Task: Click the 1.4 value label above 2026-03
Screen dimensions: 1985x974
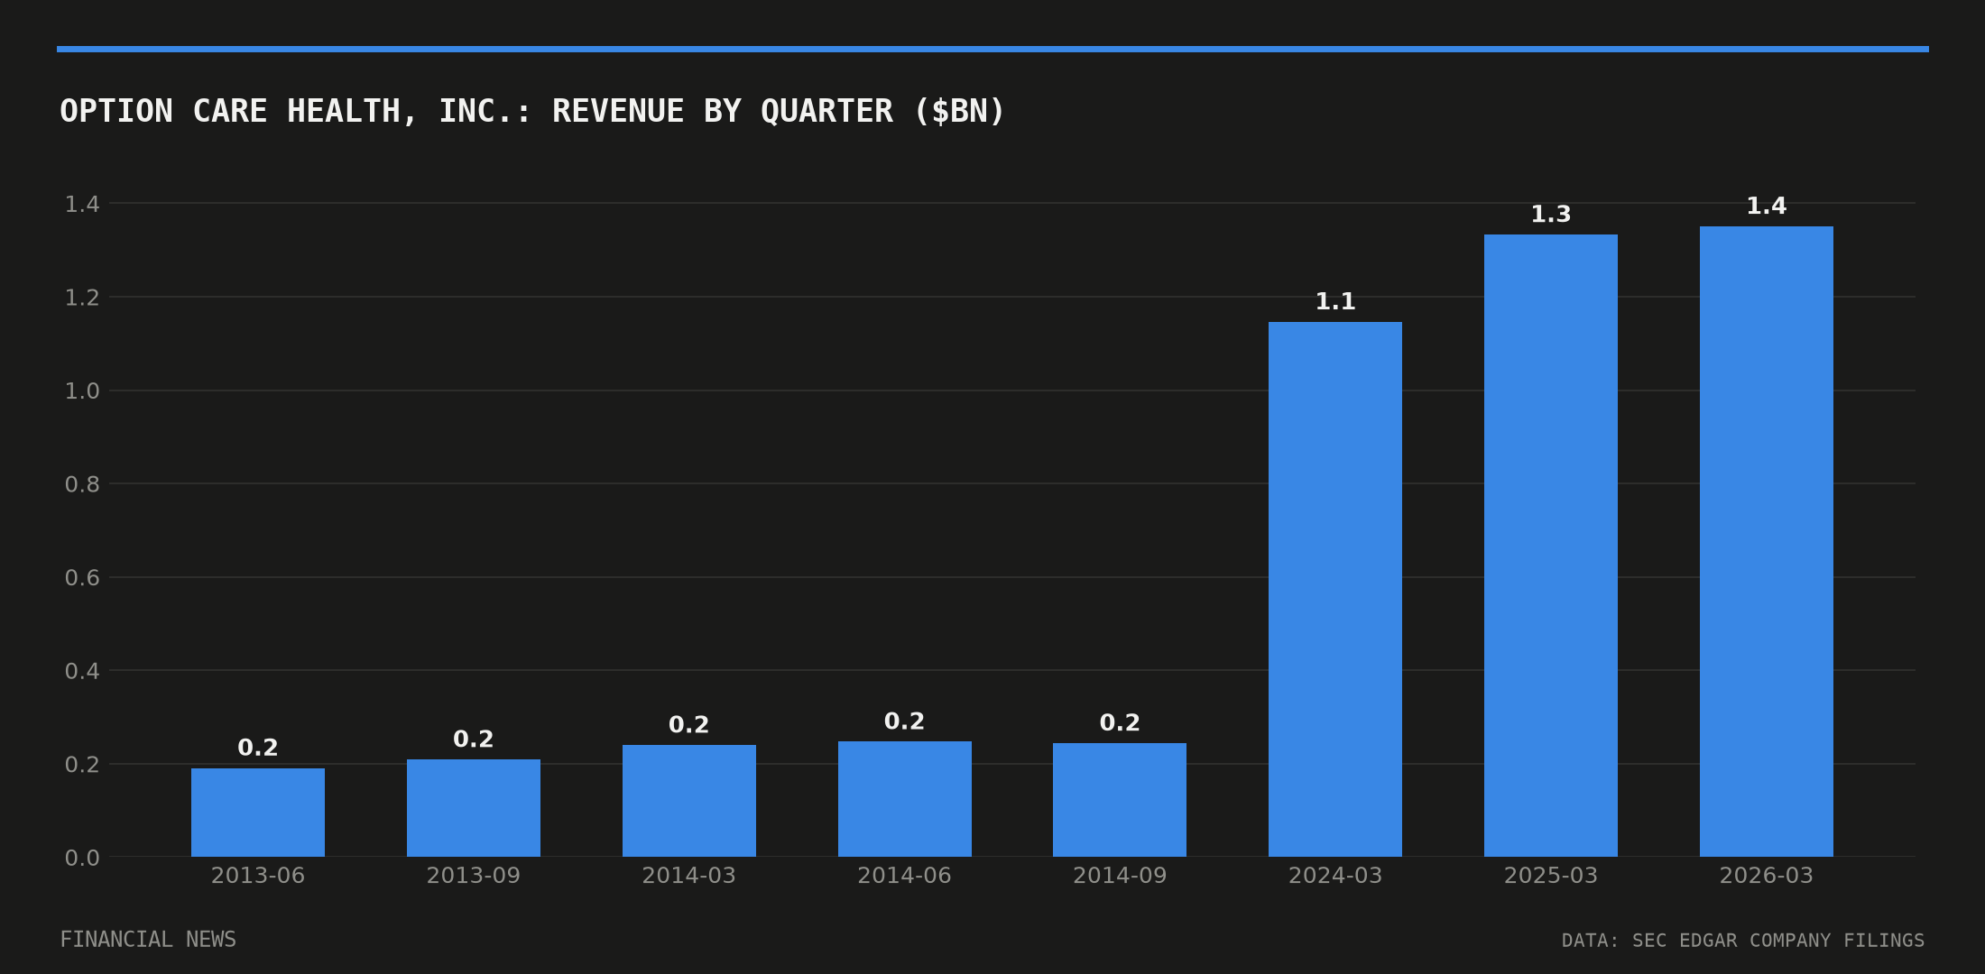Action: [1767, 207]
